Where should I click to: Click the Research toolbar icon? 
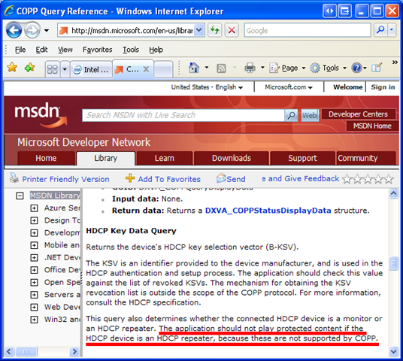click(377, 68)
